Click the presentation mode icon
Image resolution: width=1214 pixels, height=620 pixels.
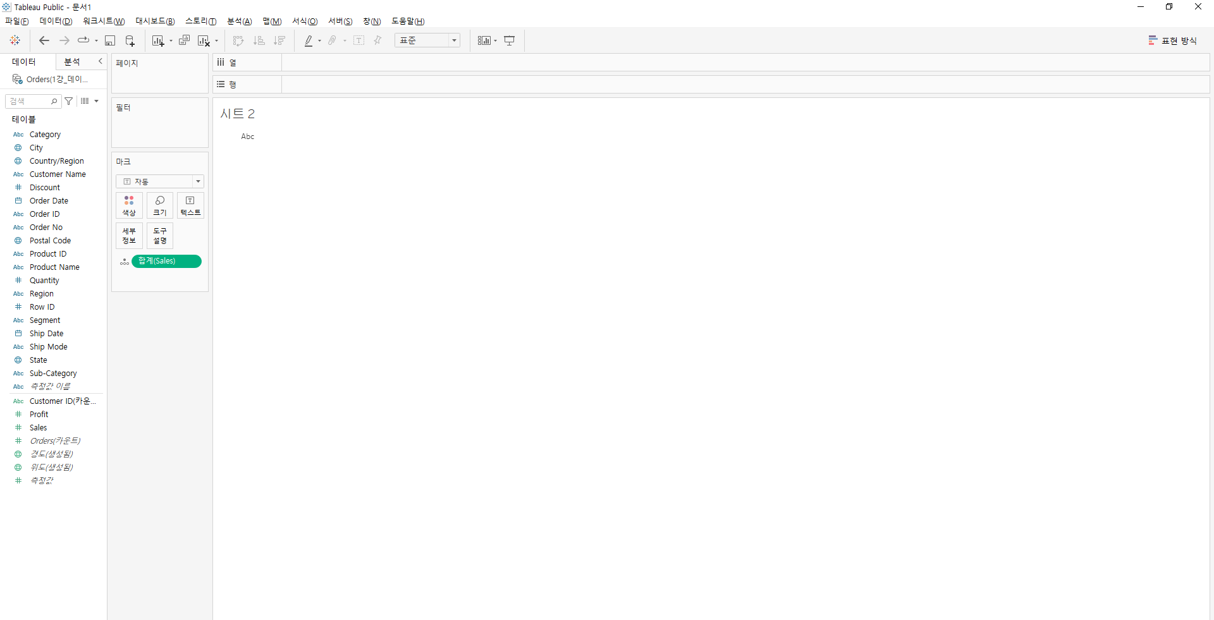coord(510,40)
